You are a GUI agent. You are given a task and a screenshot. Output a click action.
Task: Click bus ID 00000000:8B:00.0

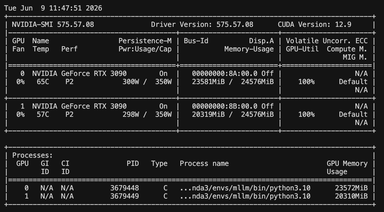[225, 106]
